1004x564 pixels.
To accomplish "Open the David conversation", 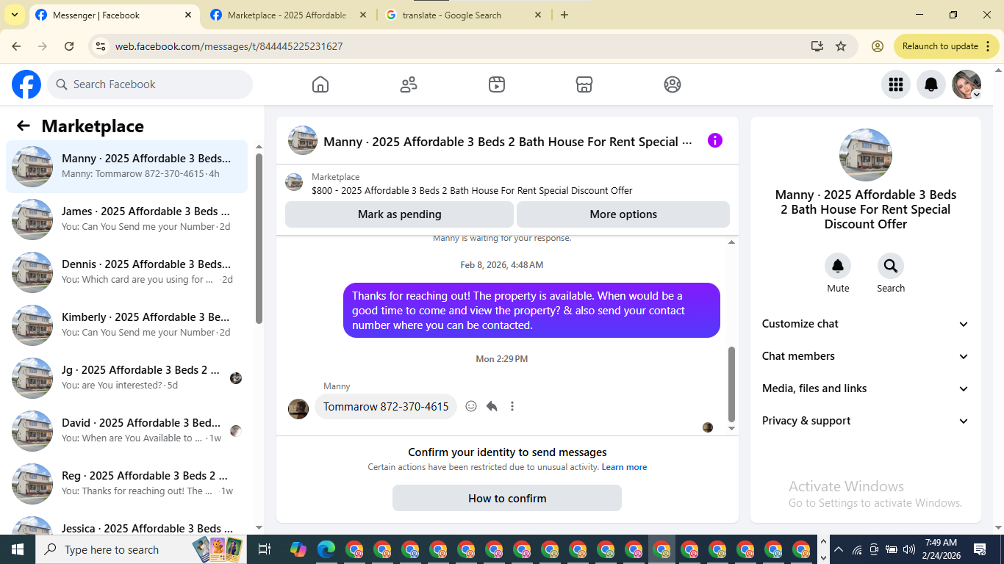I will coord(127,430).
